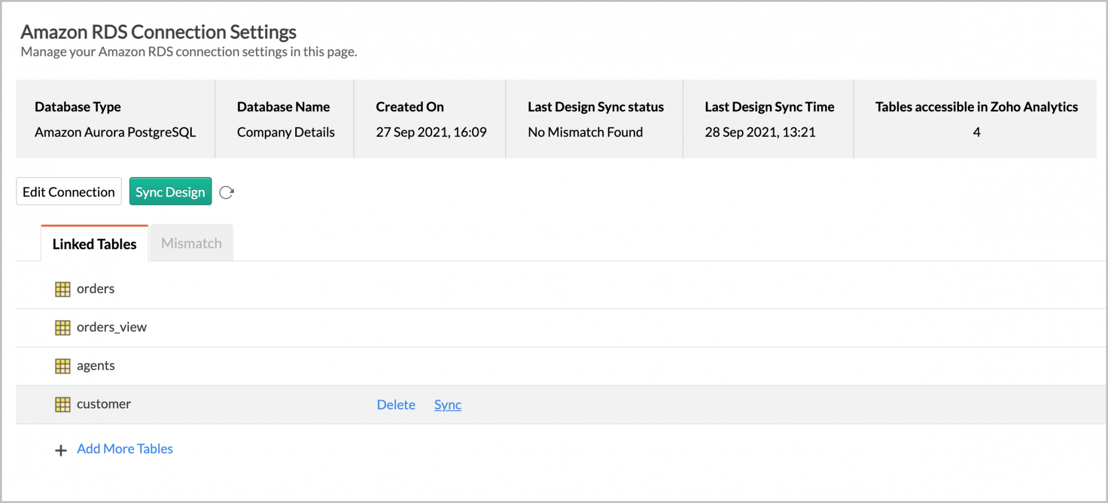Switch to the Mismatch tab
1108x503 pixels.
192,243
